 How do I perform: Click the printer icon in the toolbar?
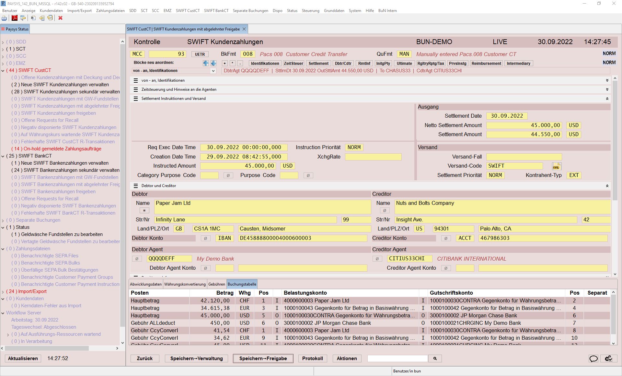click(x=4, y=18)
